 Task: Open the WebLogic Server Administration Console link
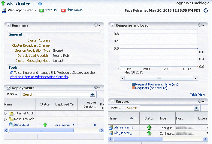point(39,77)
